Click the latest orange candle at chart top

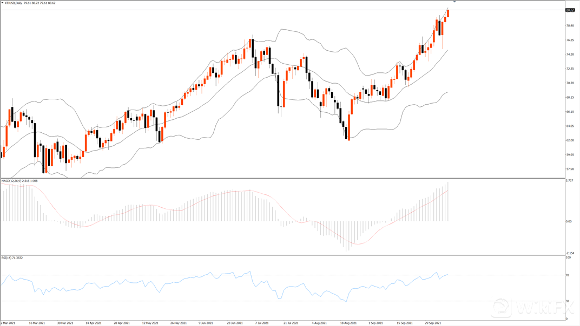point(448,13)
